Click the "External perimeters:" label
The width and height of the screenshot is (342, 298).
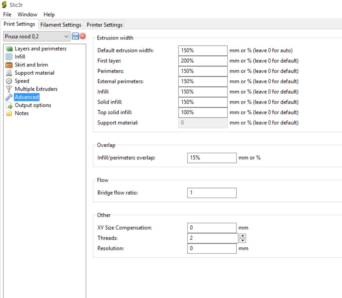pyautogui.click(x=120, y=82)
